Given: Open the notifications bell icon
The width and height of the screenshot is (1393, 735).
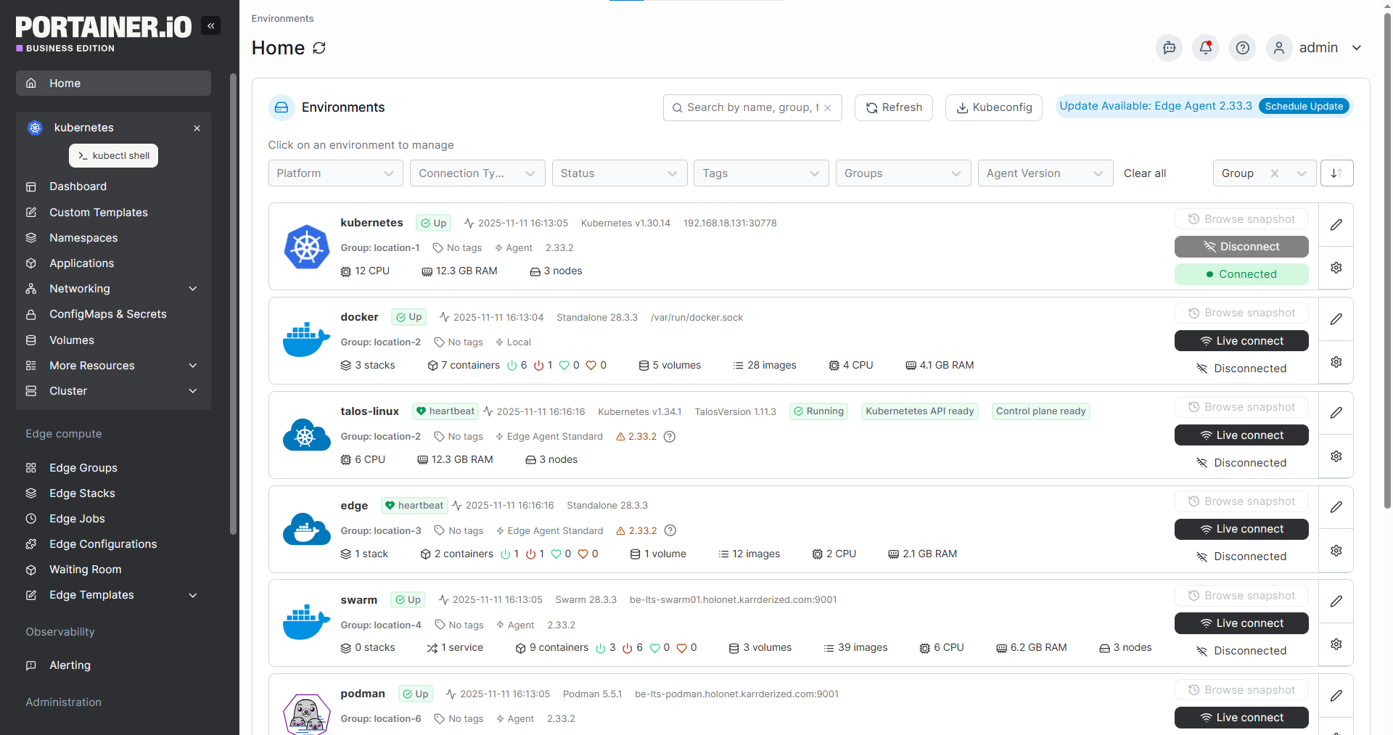Looking at the screenshot, I should click(1206, 48).
